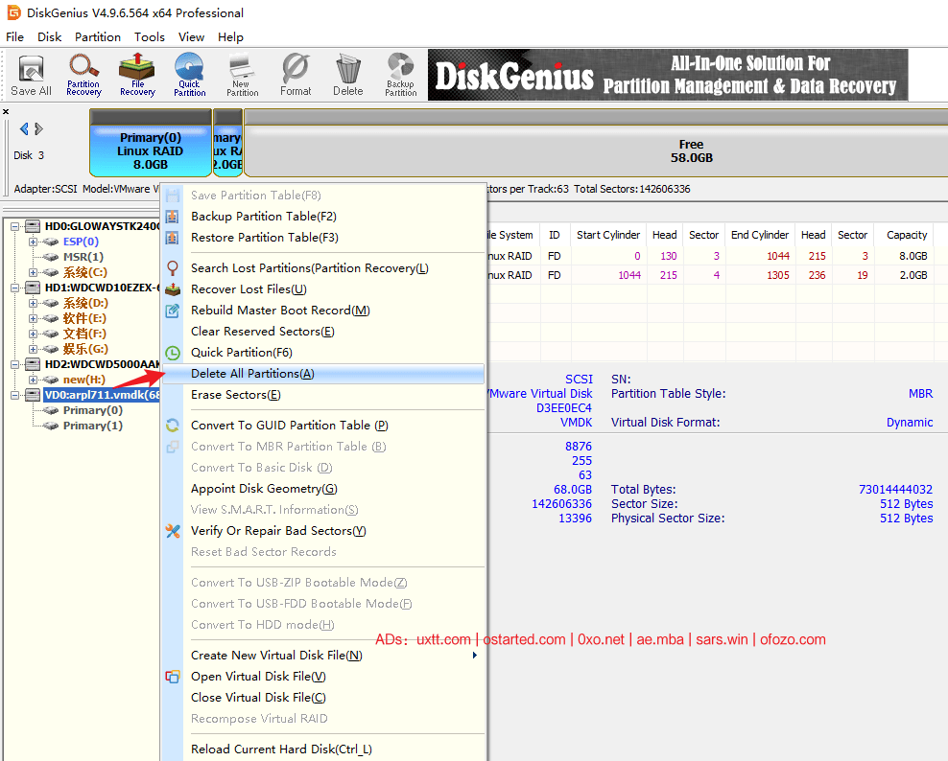Click Rebuild Master Boot Record icon

173,311
